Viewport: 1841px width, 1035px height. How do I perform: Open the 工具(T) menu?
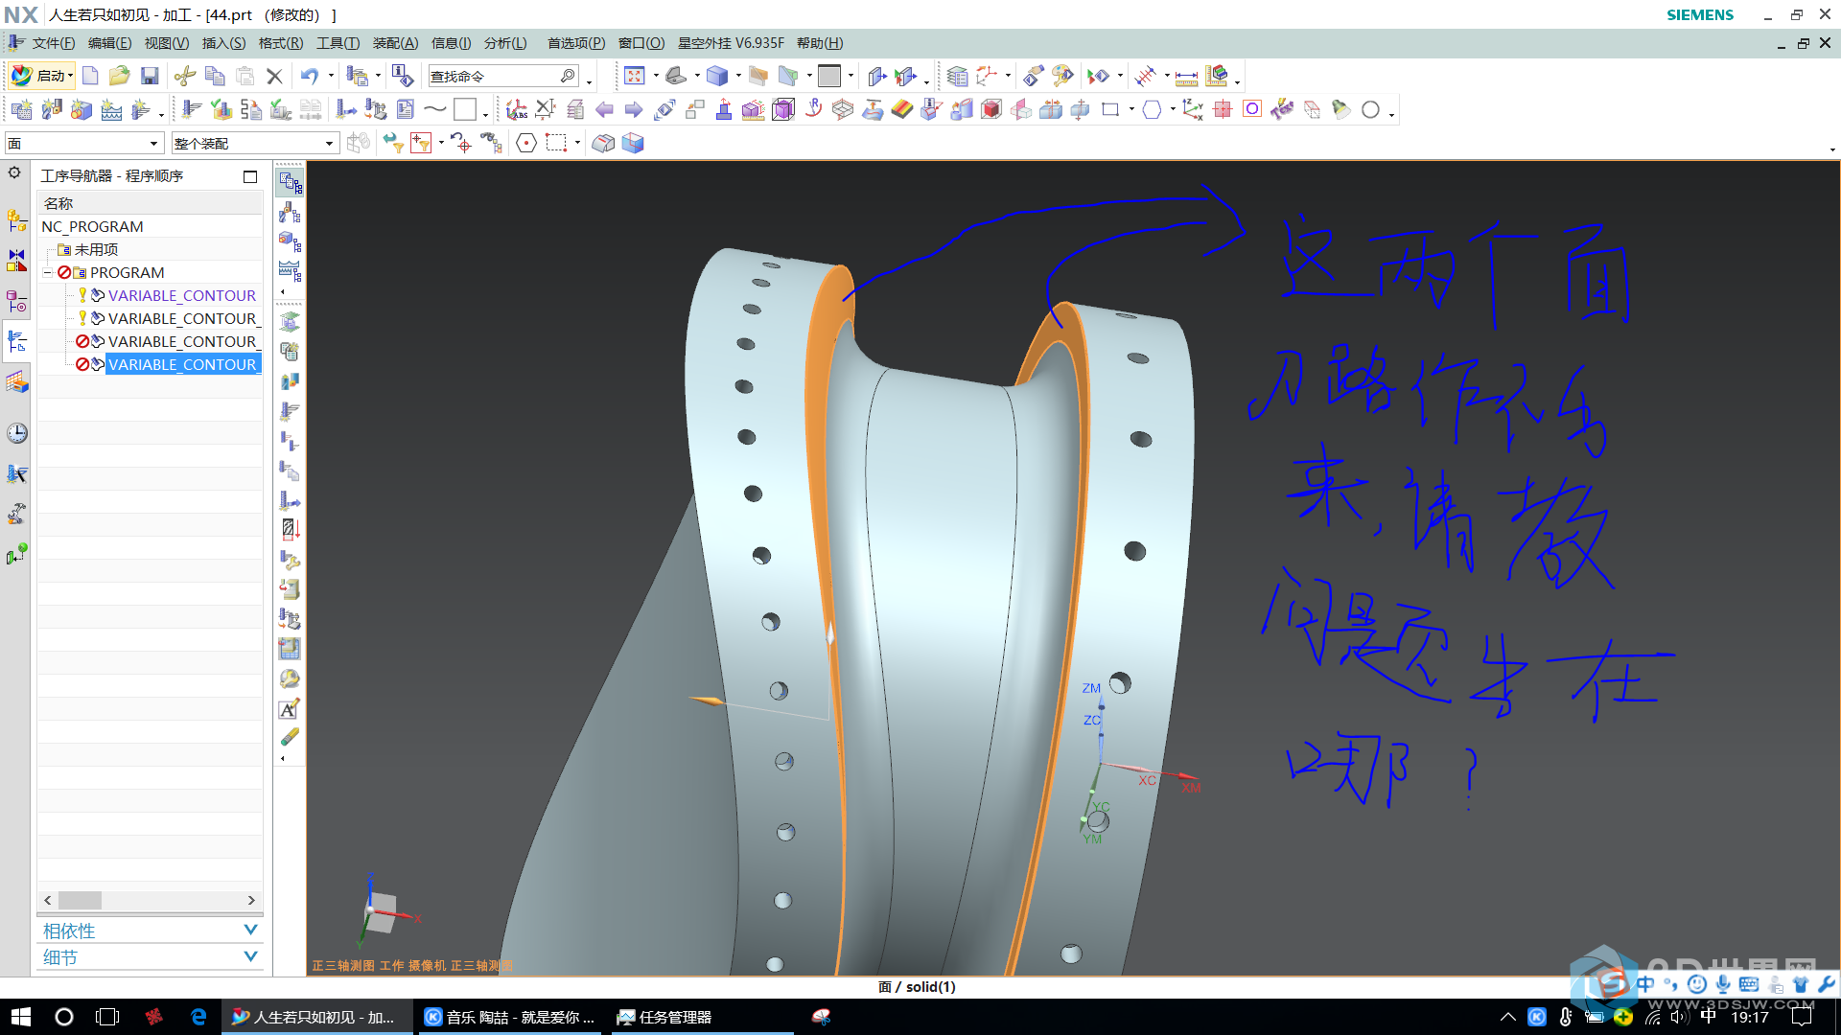(x=338, y=43)
